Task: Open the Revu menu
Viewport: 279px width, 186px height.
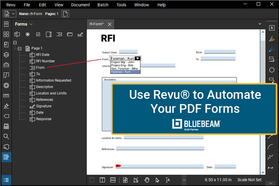Action: 11,5
